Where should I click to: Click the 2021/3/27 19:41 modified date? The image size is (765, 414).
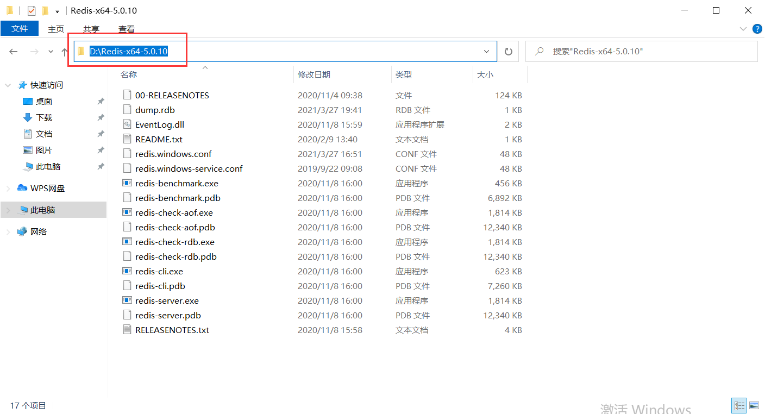pyautogui.click(x=330, y=110)
